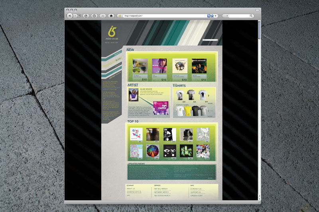The height and width of the screenshot is (212, 319).
Task: Open WE SELL MERCH footer link
Action: 161,189
